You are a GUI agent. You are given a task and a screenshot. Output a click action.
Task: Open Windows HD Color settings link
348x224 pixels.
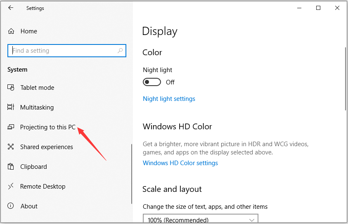point(180,163)
